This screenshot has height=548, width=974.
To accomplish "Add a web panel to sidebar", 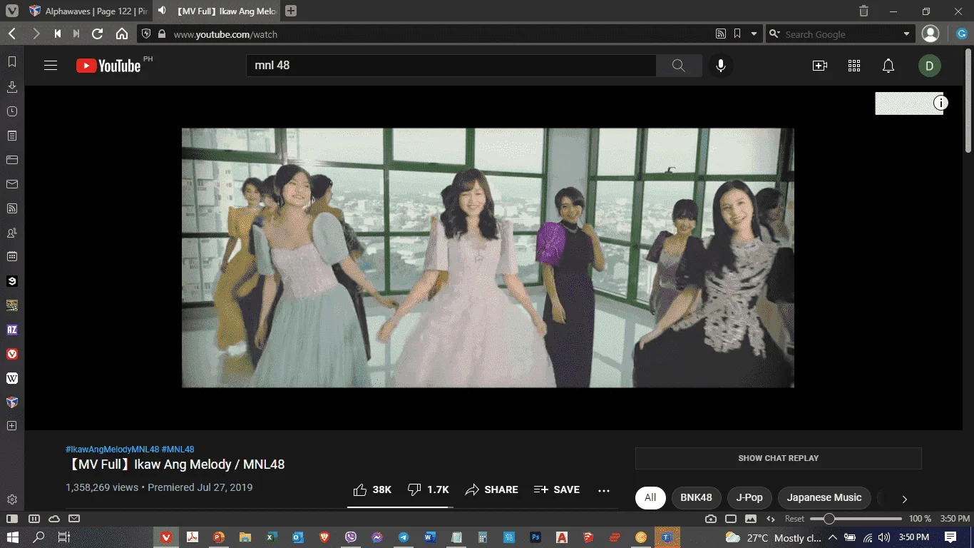I will click(12, 426).
